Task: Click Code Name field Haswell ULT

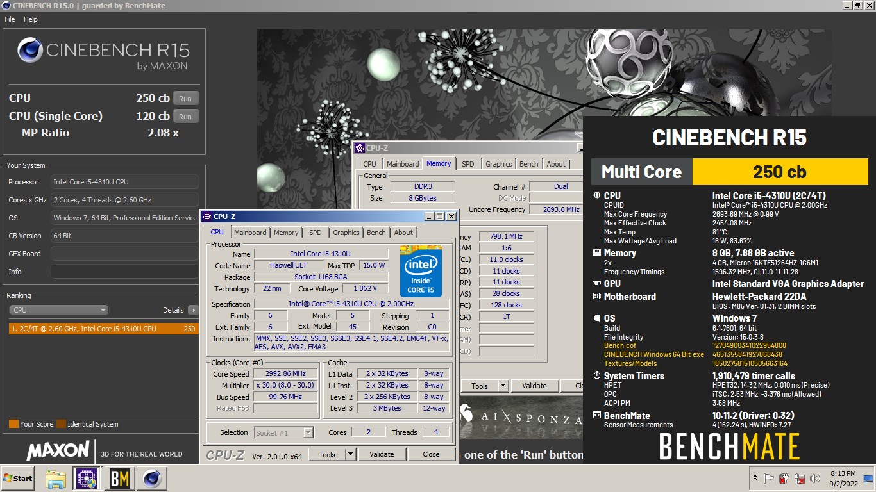Action: [288, 265]
